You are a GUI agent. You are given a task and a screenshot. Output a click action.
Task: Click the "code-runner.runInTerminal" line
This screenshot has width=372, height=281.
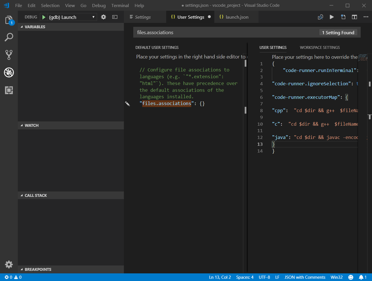[321, 70]
